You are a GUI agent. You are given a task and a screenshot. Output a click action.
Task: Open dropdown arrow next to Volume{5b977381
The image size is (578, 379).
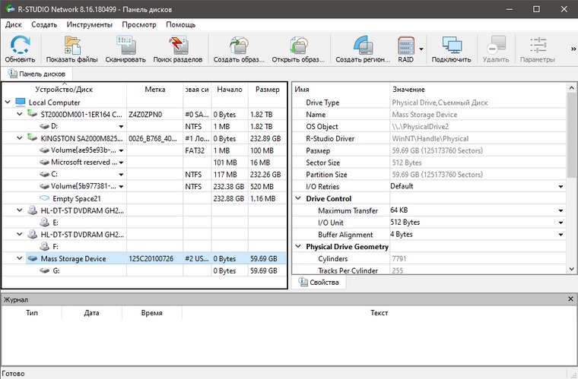pos(121,187)
